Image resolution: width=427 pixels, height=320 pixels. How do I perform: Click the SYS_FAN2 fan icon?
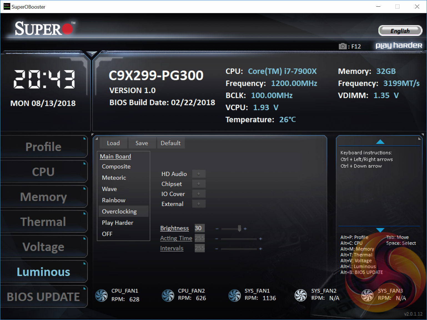click(301, 295)
